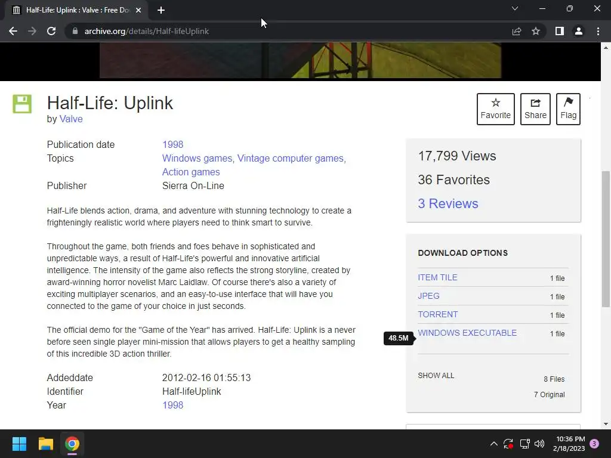Open the notification badge showing 3

point(594,444)
